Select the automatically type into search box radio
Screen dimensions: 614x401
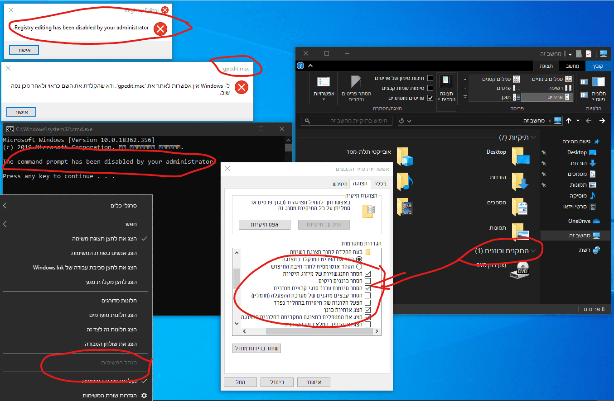tap(359, 267)
